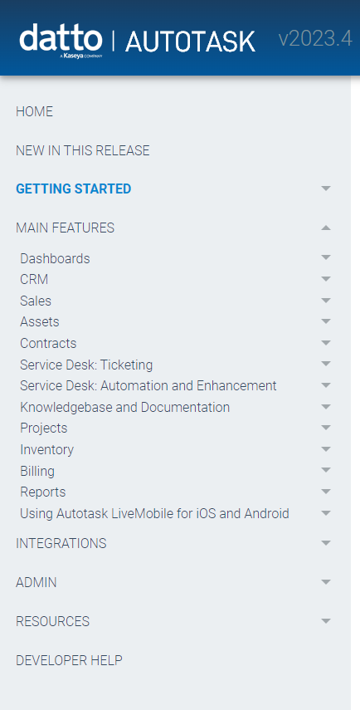Open Service Desk: Ticketing topic
Screen dimensions: 360x710
pos(86,365)
